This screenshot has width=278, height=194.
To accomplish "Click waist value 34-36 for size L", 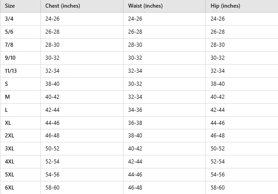I will pos(135,110).
